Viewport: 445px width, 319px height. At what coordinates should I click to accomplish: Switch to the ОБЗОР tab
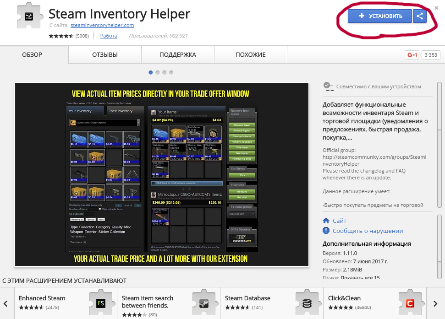[32, 54]
